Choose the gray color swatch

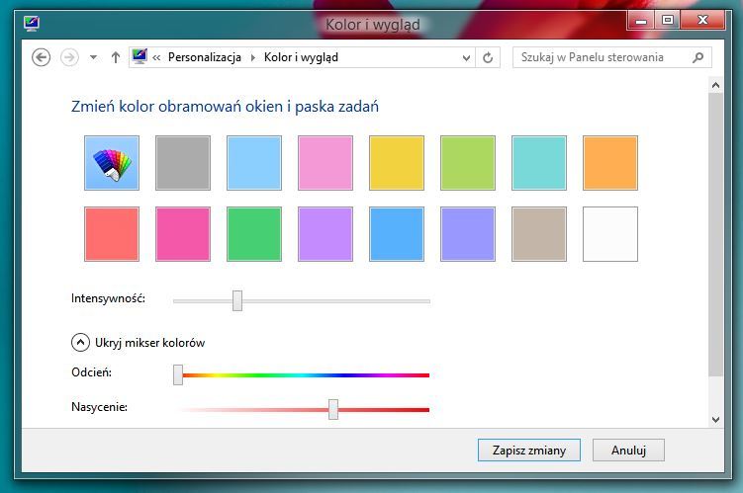pyautogui.click(x=183, y=163)
